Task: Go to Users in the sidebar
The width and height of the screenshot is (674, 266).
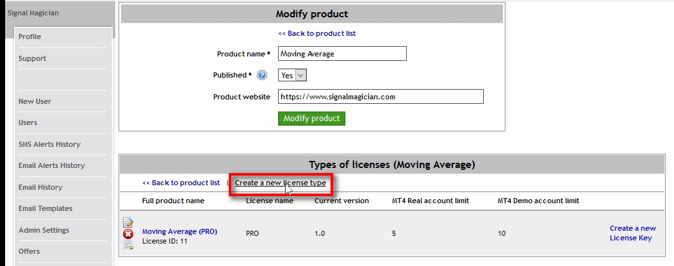Action: (28, 122)
